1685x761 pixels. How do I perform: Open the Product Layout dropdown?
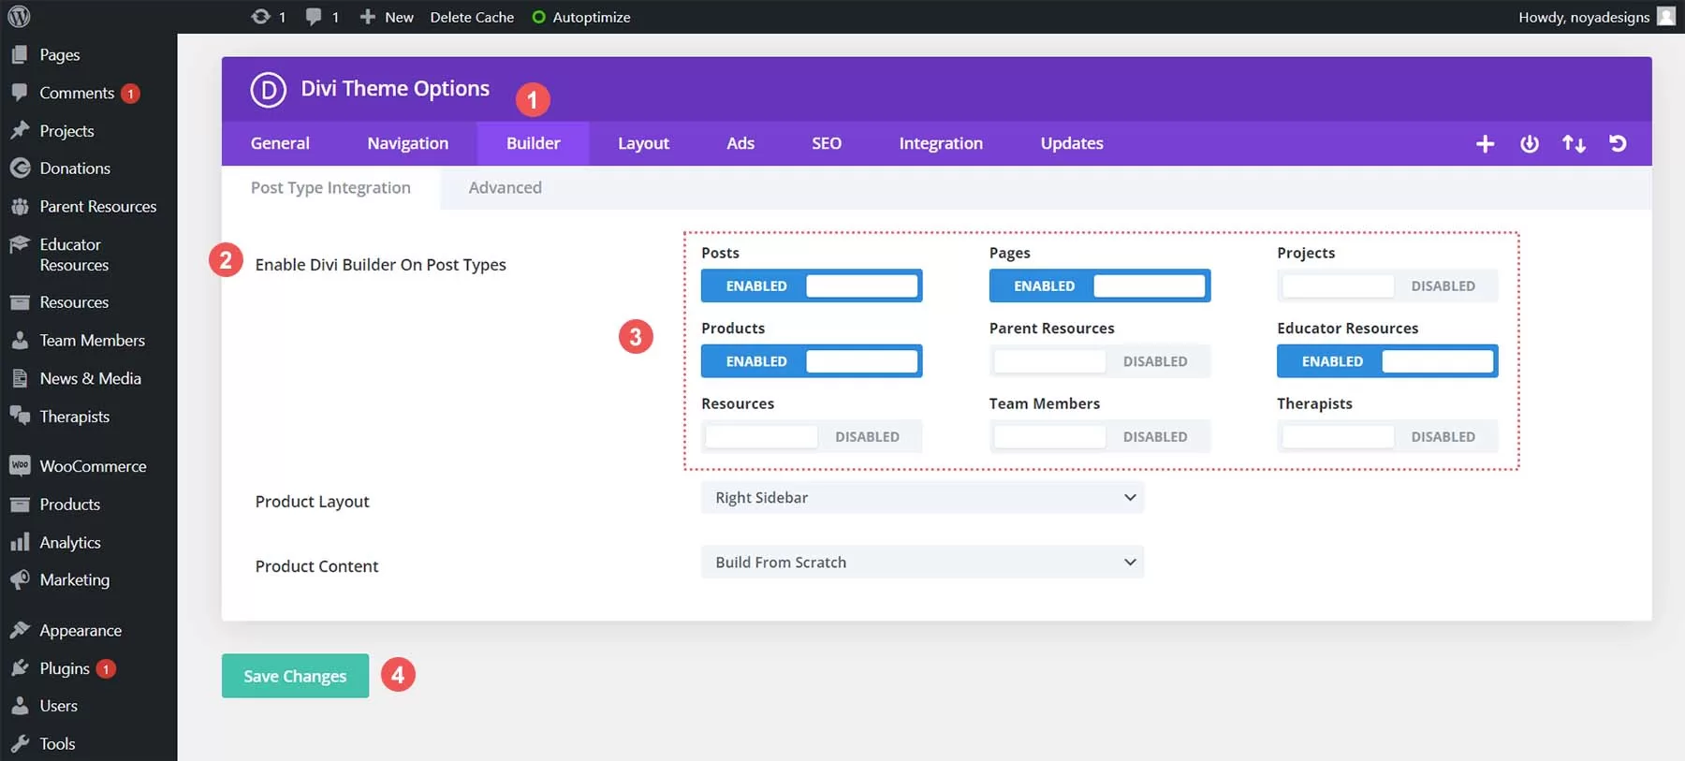coord(921,497)
